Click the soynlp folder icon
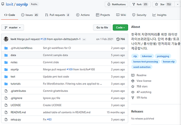 [x=6, y=70]
